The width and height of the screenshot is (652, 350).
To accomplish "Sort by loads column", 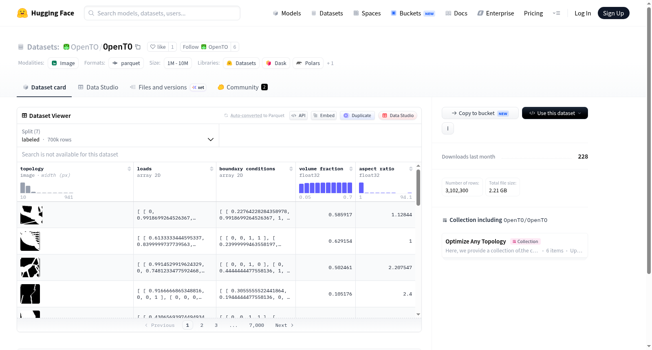I will [x=211, y=169].
